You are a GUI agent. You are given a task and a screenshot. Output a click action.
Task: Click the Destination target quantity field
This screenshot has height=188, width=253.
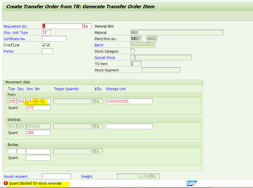73,126
